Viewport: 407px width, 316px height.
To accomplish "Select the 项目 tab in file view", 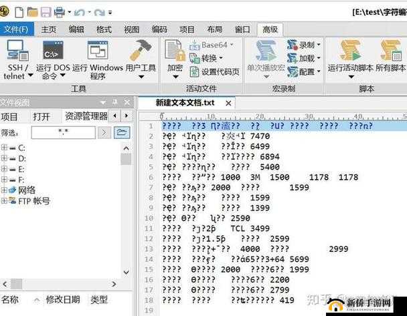I will coord(9,116).
